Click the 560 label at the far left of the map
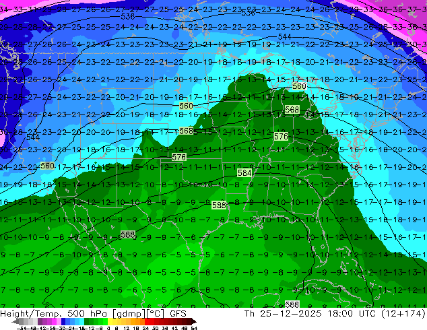The width and height of the screenshot is (427, 330). [x=47, y=166]
